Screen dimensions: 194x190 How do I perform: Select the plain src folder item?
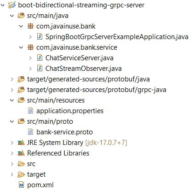pyautogui.click(x=31, y=164)
